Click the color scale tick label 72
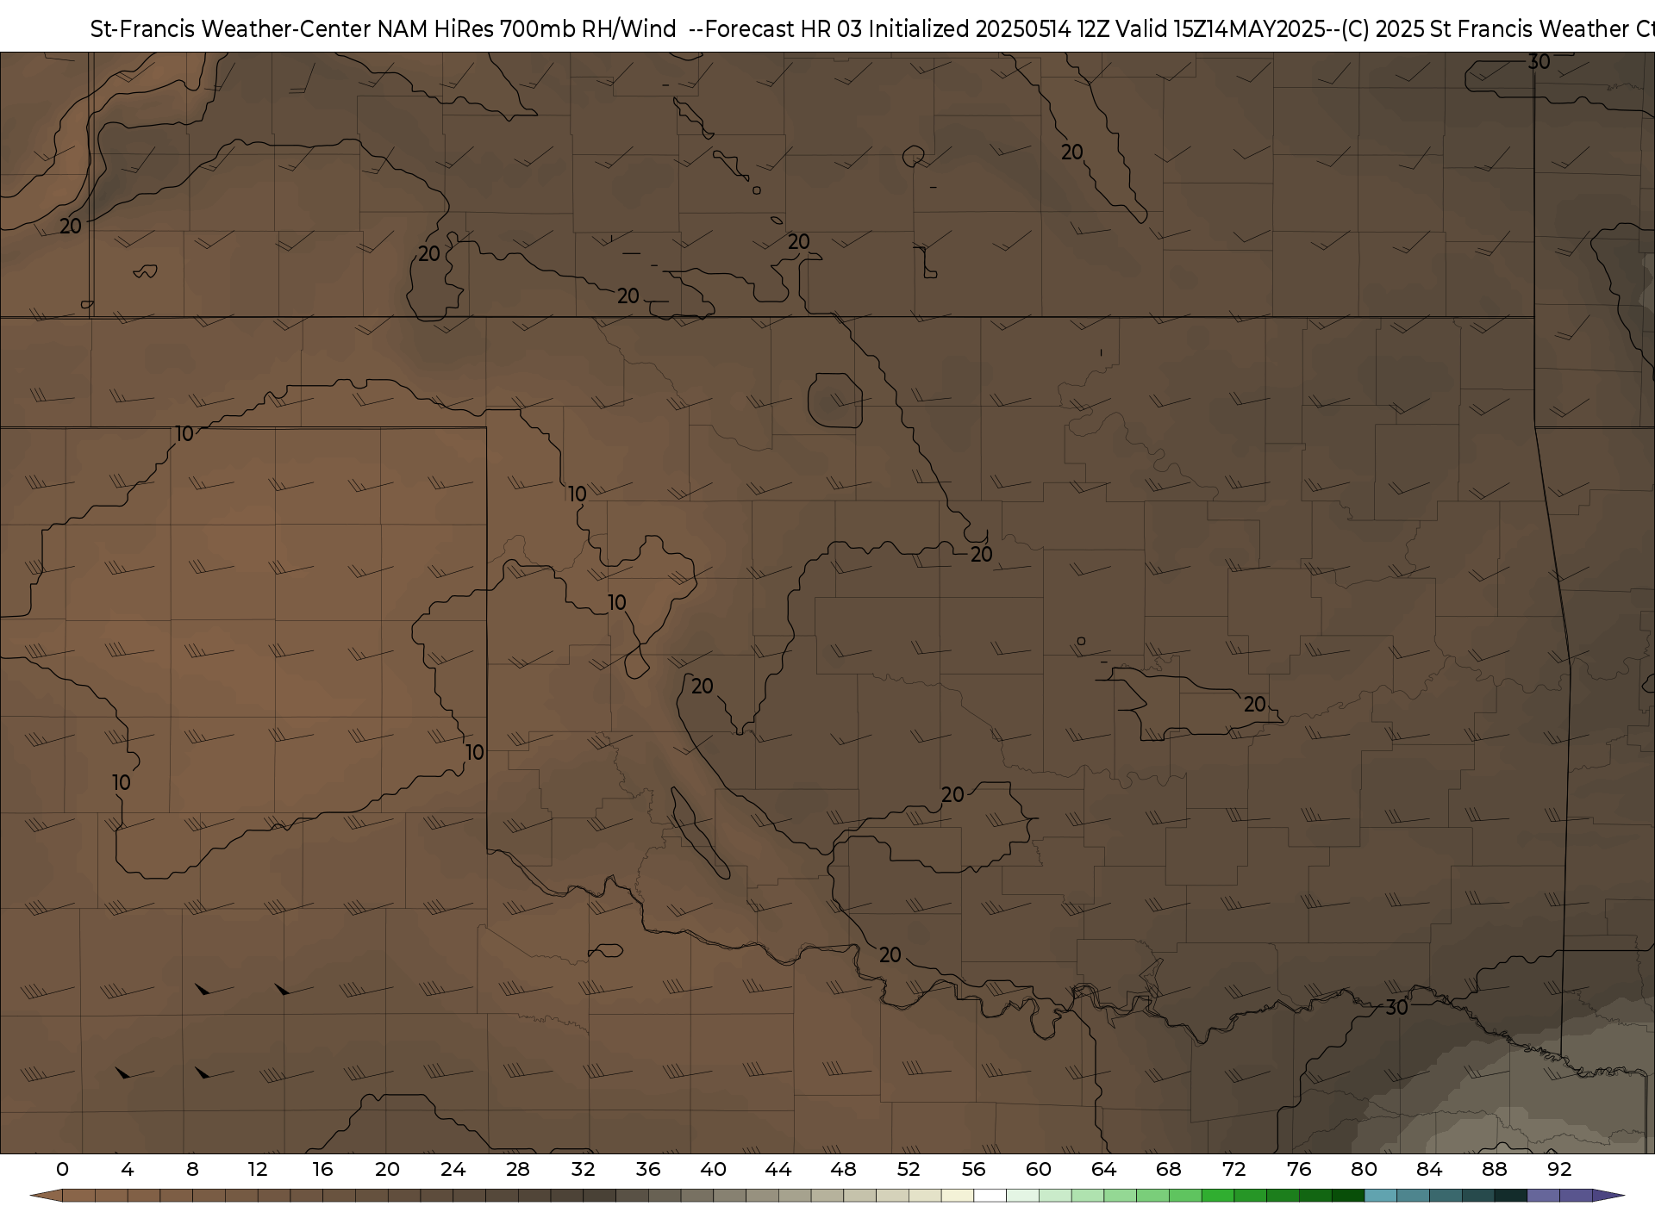 [x=1234, y=1169]
